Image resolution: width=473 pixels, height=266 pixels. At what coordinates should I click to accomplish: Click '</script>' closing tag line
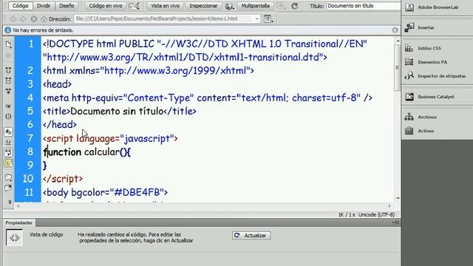click(x=63, y=179)
